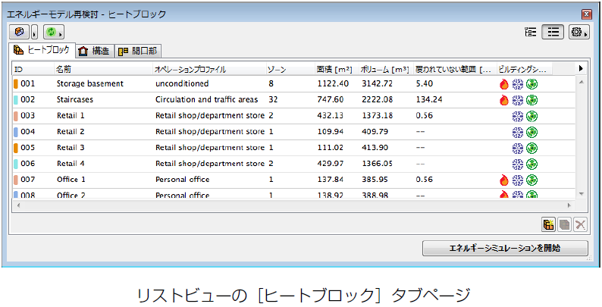Click the 3D thermal block view icon
The height and width of the screenshot is (307, 602).
pos(19,32)
